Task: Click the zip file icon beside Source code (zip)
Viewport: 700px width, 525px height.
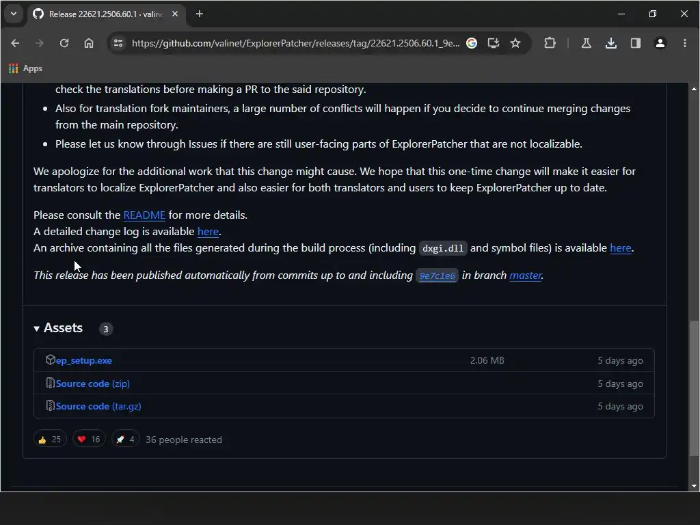Action: 50,383
